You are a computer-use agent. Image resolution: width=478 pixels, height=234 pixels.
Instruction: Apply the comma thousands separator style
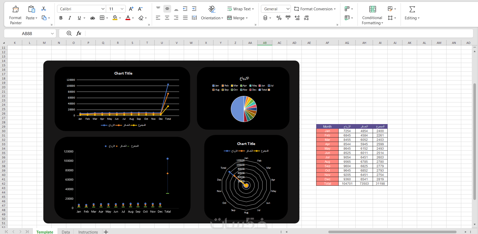pyautogui.click(x=288, y=18)
